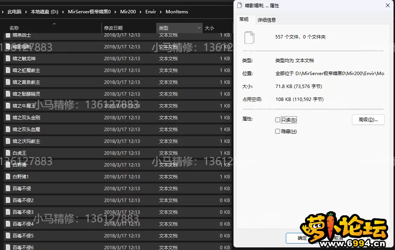This screenshot has height=250, width=395.
Task: Enable the 只读 (read-only) checkbox
Action: click(277, 120)
